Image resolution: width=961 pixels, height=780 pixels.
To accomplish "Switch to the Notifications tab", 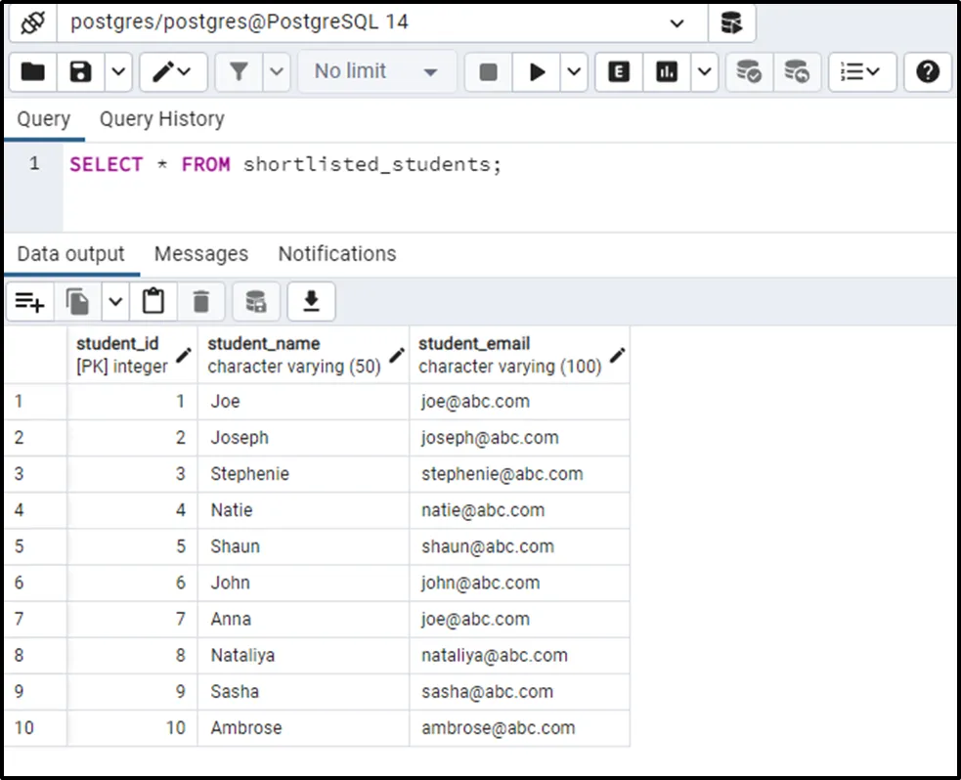I will (336, 254).
